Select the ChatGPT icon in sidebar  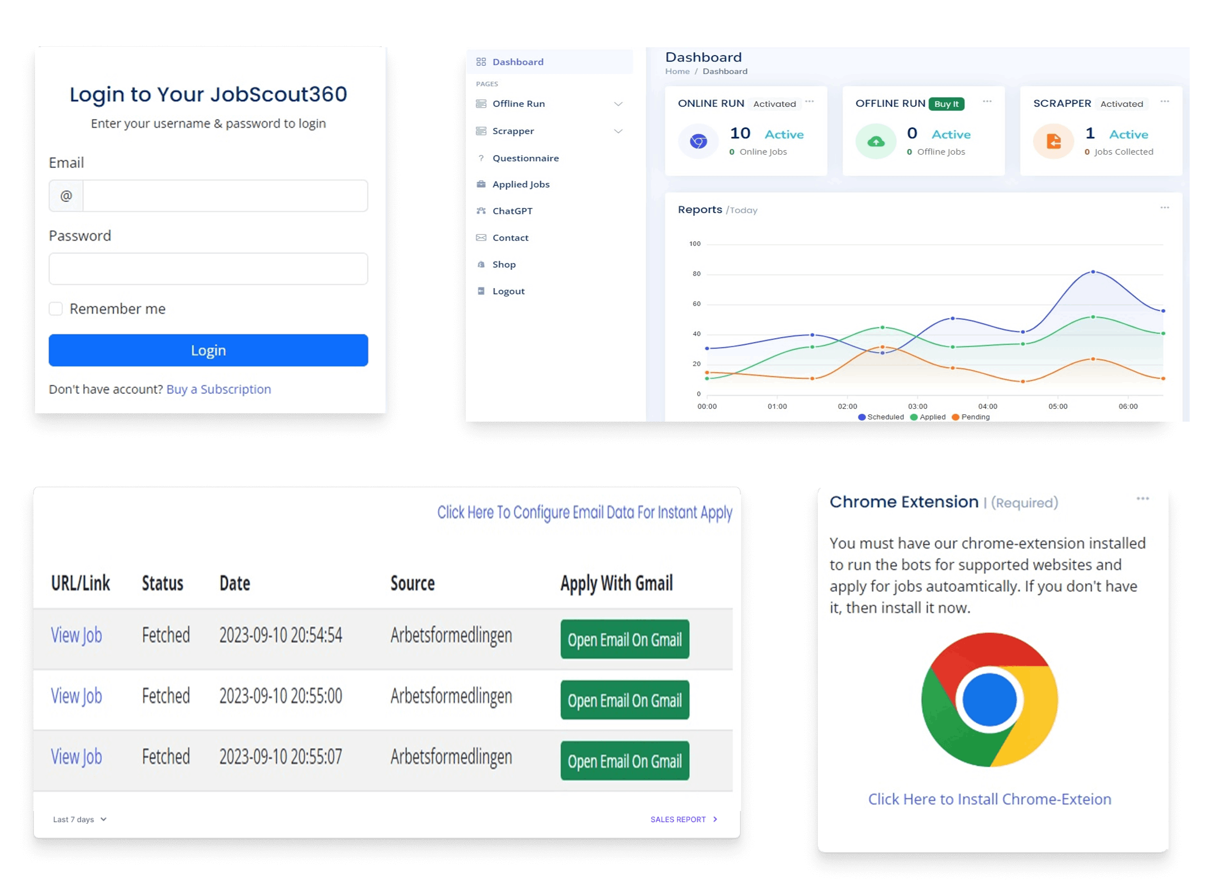[481, 211]
